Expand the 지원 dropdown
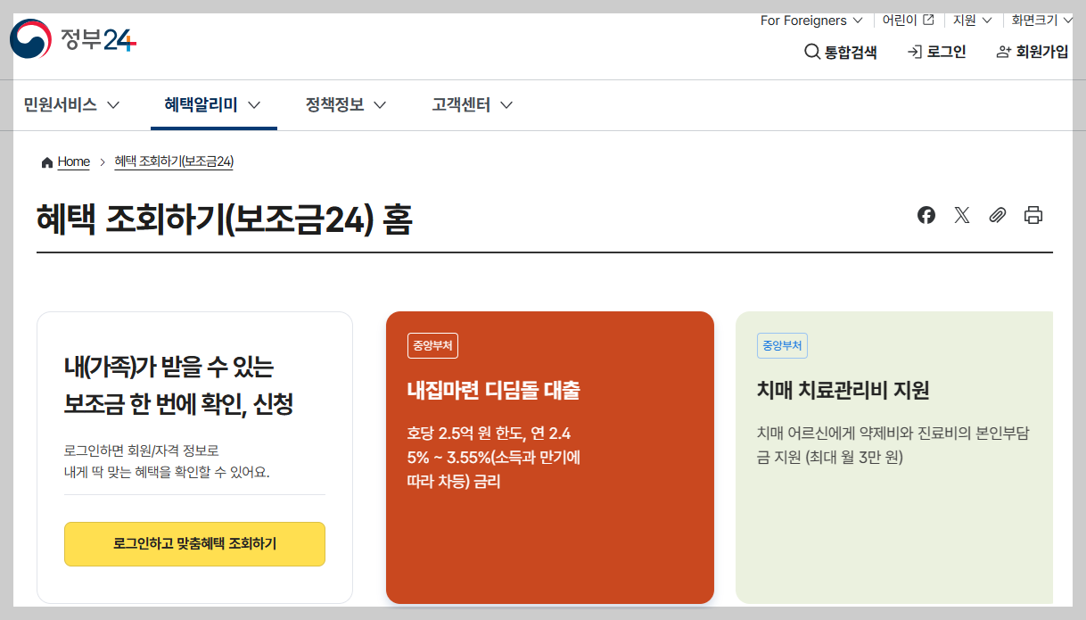 click(x=971, y=20)
